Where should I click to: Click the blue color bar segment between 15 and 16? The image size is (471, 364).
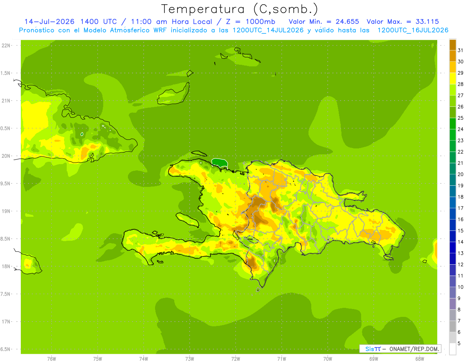point(453,225)
